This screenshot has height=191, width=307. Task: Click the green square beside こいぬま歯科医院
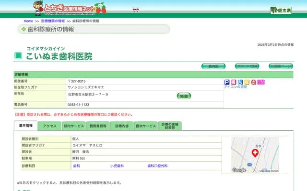coord(18,56)
